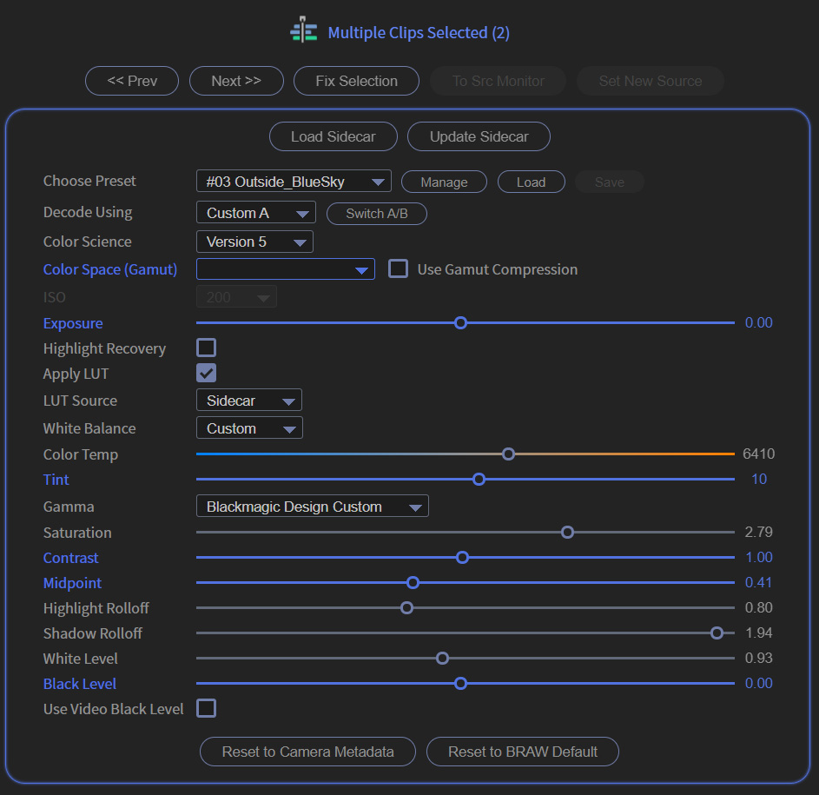Click Update Sidecar
The height and width of the screenshot is (795, 819).
pyautogui.click(x=479, y=136)
